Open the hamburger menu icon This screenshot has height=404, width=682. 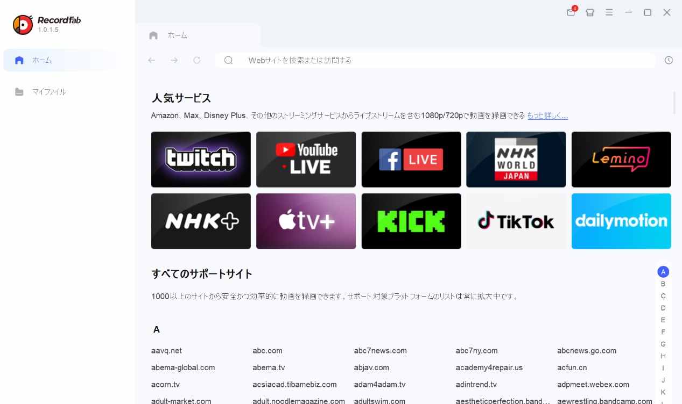[x=609, y=12]
